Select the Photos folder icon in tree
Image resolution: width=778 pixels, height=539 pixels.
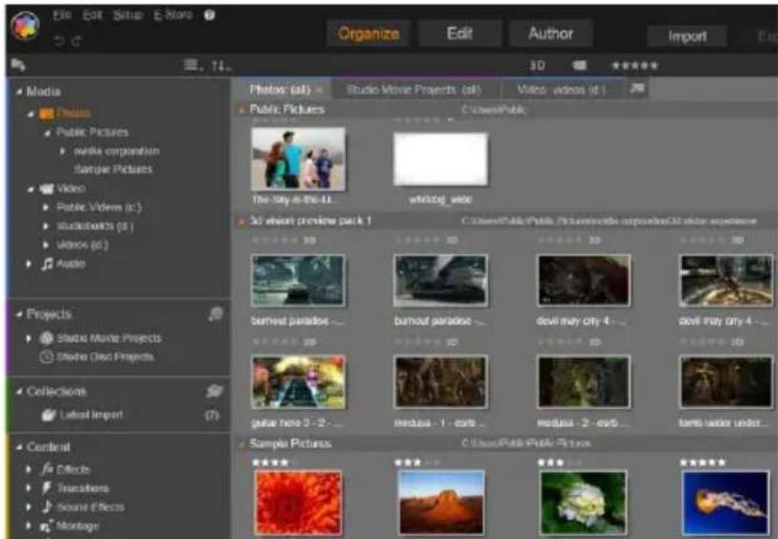coord(47,113)
